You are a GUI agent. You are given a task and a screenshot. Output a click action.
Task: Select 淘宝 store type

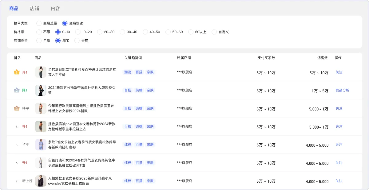[58, 41]
